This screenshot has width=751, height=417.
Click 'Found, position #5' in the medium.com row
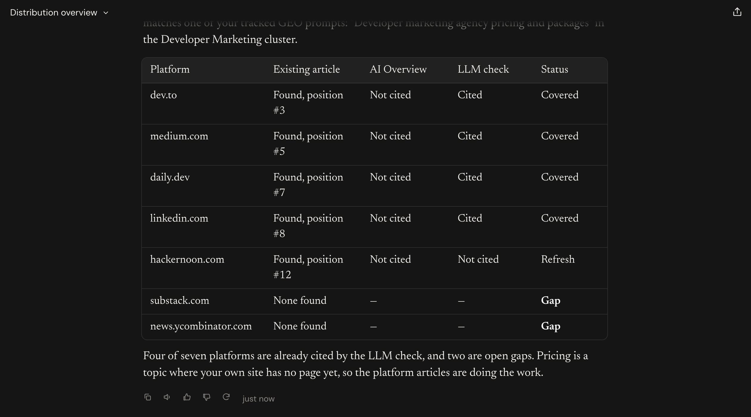coord(308,144)
